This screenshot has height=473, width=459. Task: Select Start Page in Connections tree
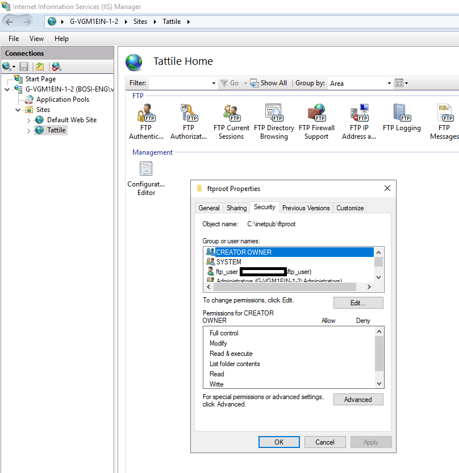coord(40,79)
